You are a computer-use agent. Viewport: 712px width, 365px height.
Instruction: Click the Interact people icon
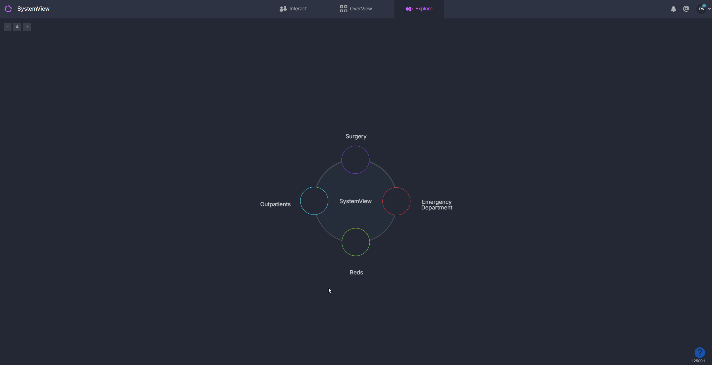[283, 9]
